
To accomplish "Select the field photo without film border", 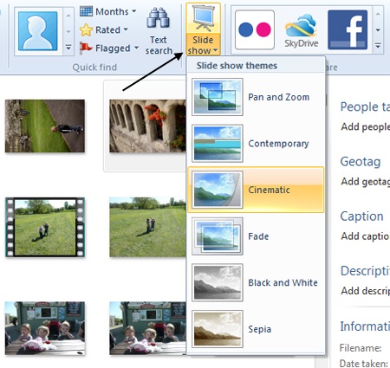I will click(147, 227).
